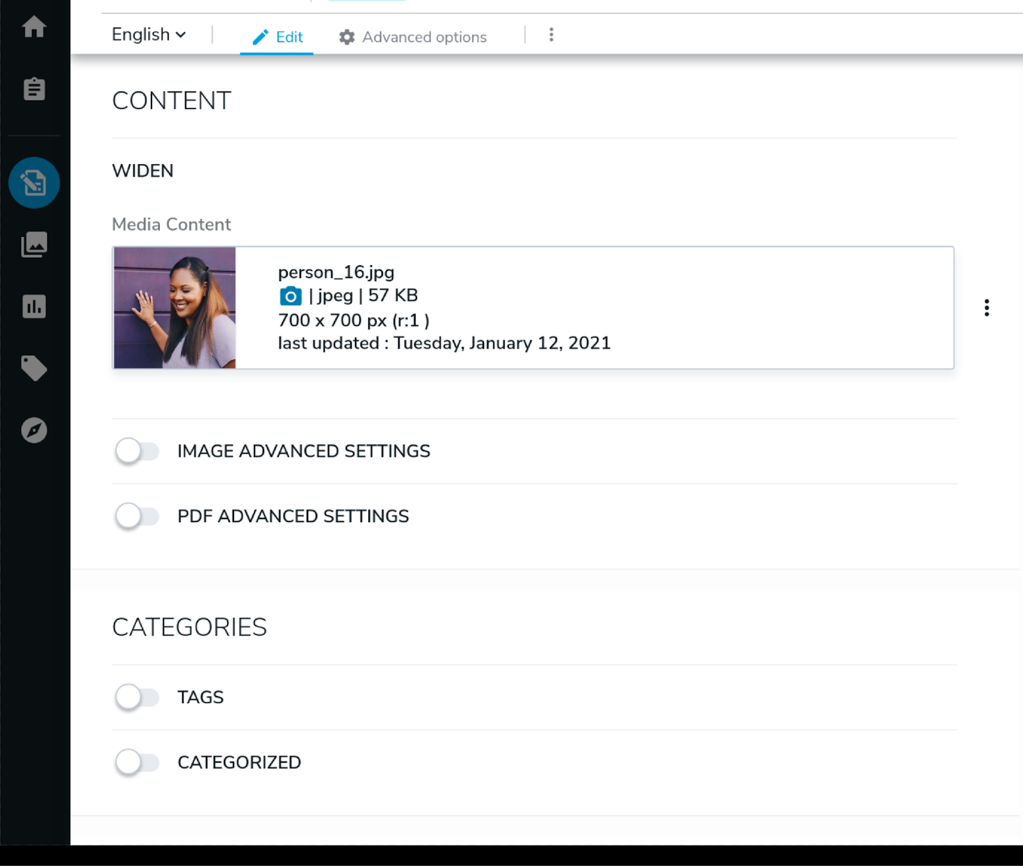Enable Image Advanced Settings toggle
This screenshot has height=866, width=1023.
pyautogui.click(x=137, y=451)
